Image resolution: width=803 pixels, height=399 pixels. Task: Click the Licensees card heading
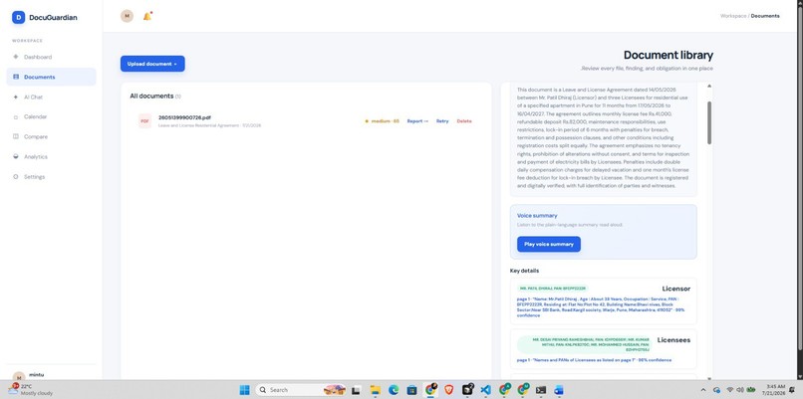[x=673, y=340]
